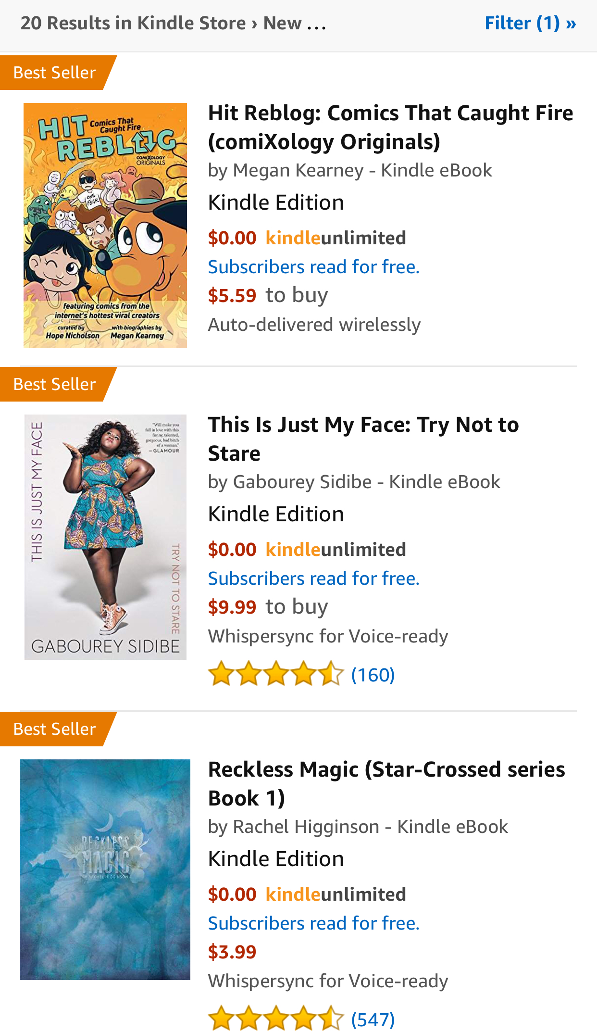Screen dimensions: 597x1032
Task: Tap 'Subscribers read for free.' for Sidibe book
Action: (313, 579)
